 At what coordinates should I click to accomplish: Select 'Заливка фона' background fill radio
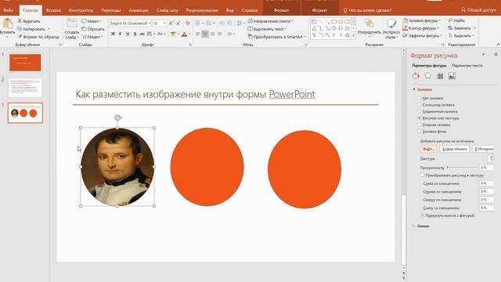click(x=420, y=132)
